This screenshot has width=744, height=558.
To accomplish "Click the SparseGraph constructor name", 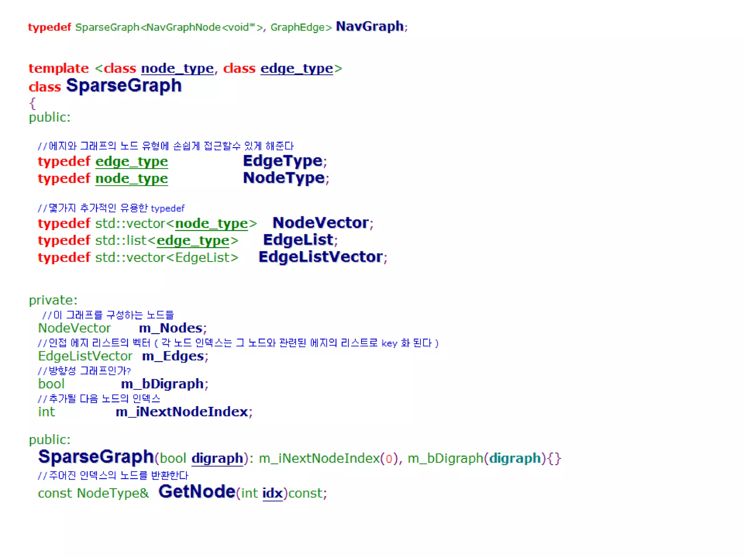I will (x=96, y=457).
